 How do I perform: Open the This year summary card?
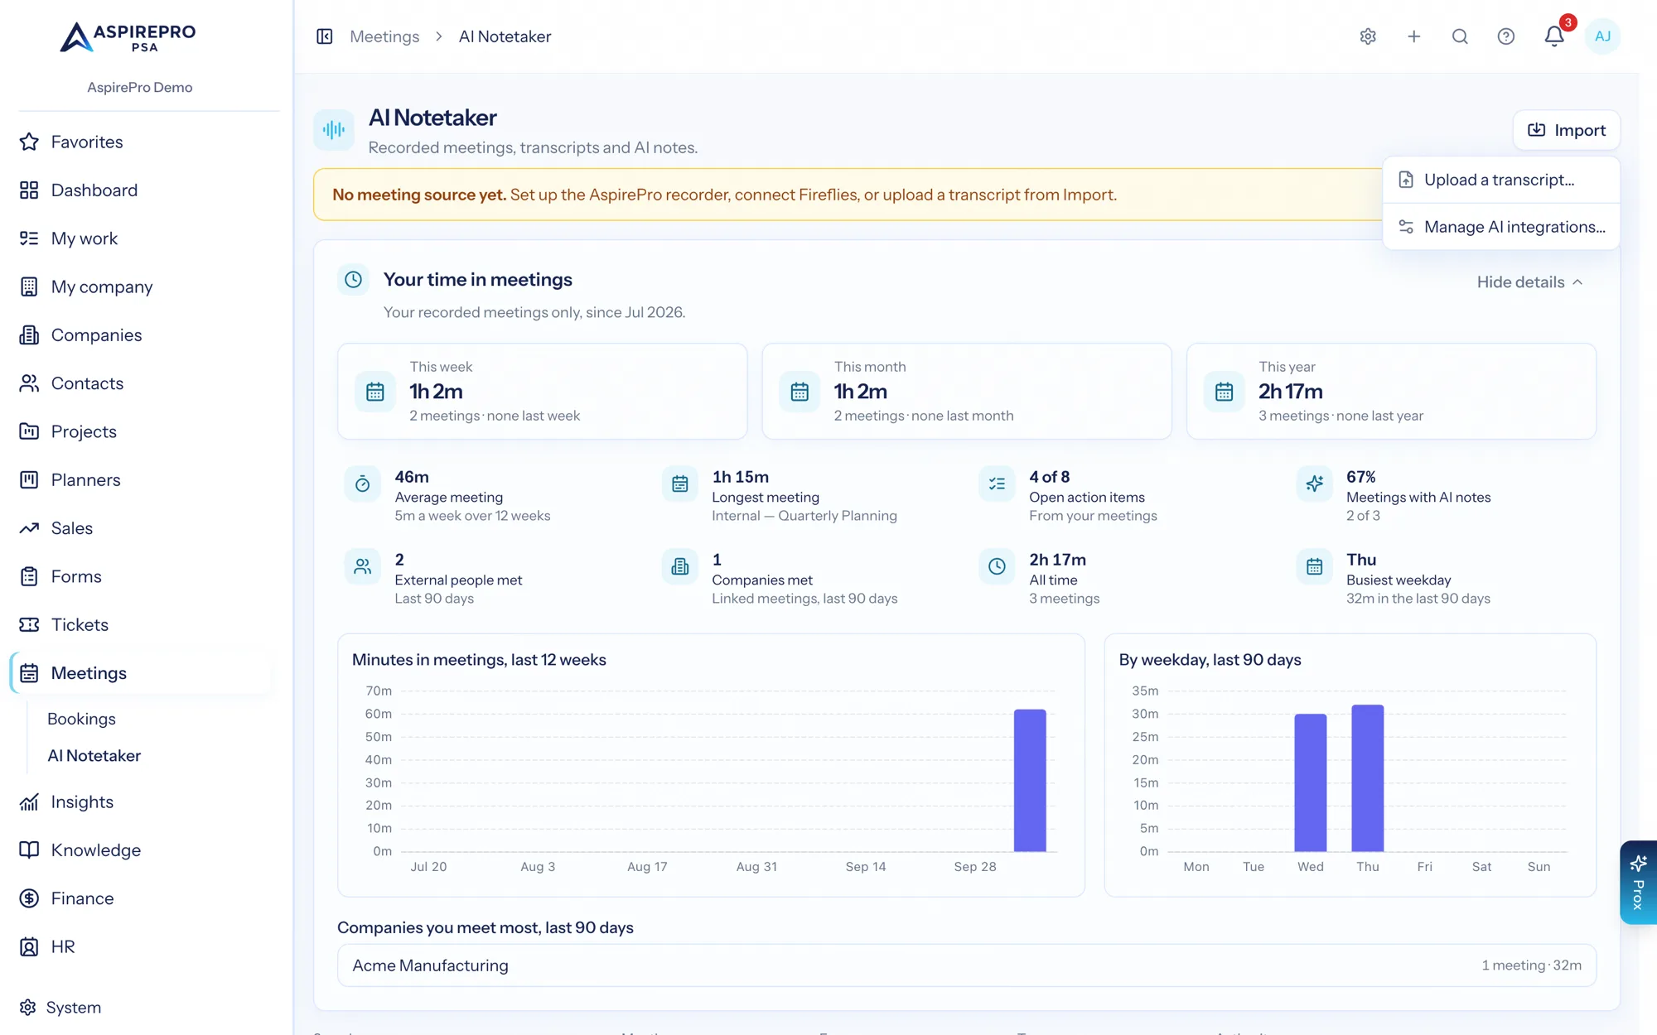(x=1391, y=391)
